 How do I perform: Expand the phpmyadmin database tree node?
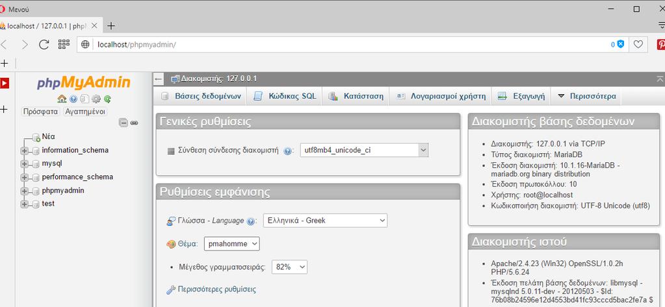[24, 191]
